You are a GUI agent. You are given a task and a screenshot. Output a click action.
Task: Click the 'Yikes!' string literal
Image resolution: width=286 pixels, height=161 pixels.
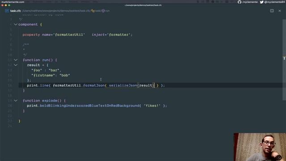152,106
